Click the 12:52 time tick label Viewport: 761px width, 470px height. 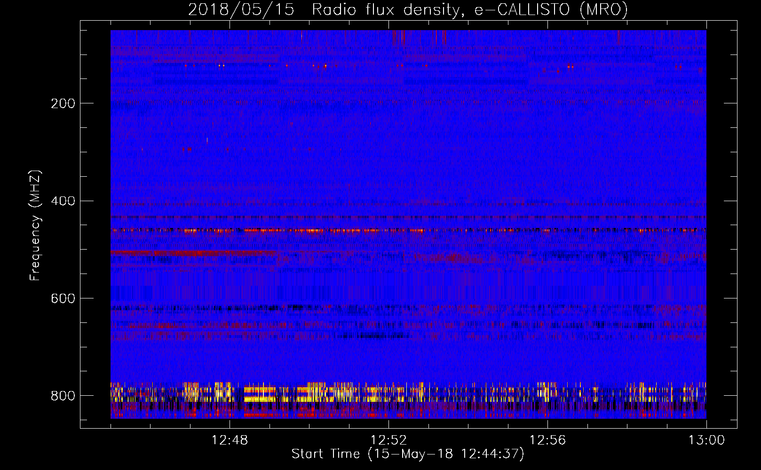388,440
